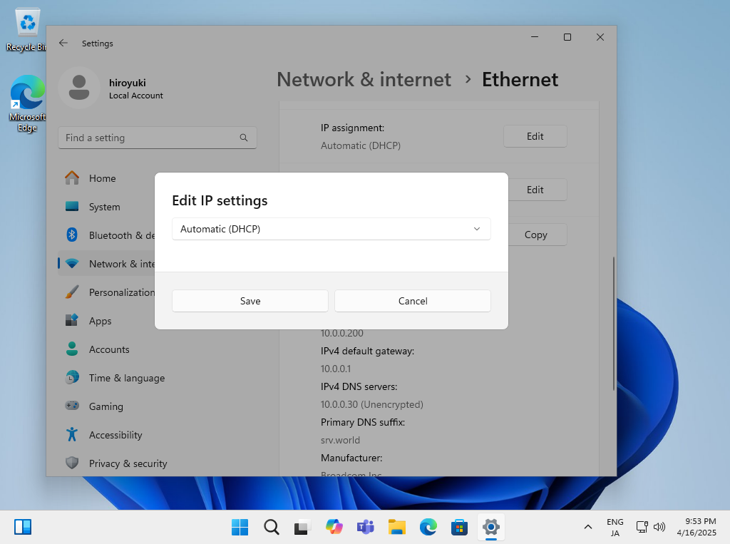Click the search magnifier in Find a setting
730x544 pixels.
[244, 138]
